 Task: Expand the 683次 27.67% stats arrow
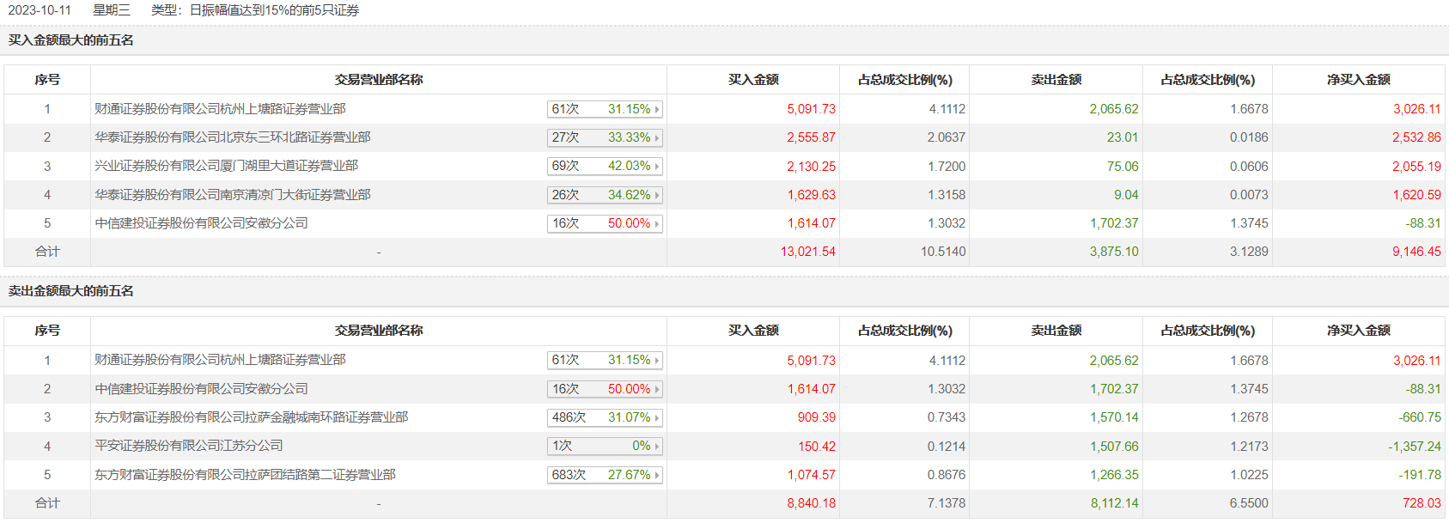click(x=657, y=475)
